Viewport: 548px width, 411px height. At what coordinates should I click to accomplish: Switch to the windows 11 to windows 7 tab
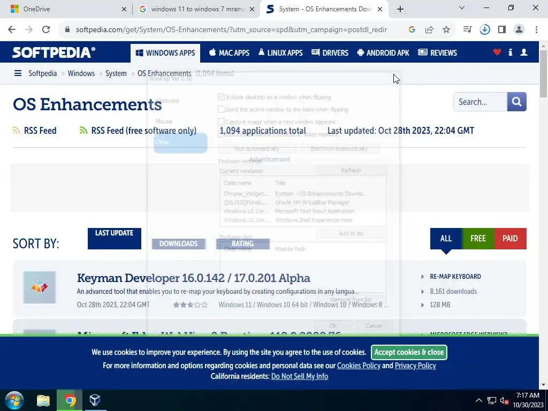tap(196, 9)
